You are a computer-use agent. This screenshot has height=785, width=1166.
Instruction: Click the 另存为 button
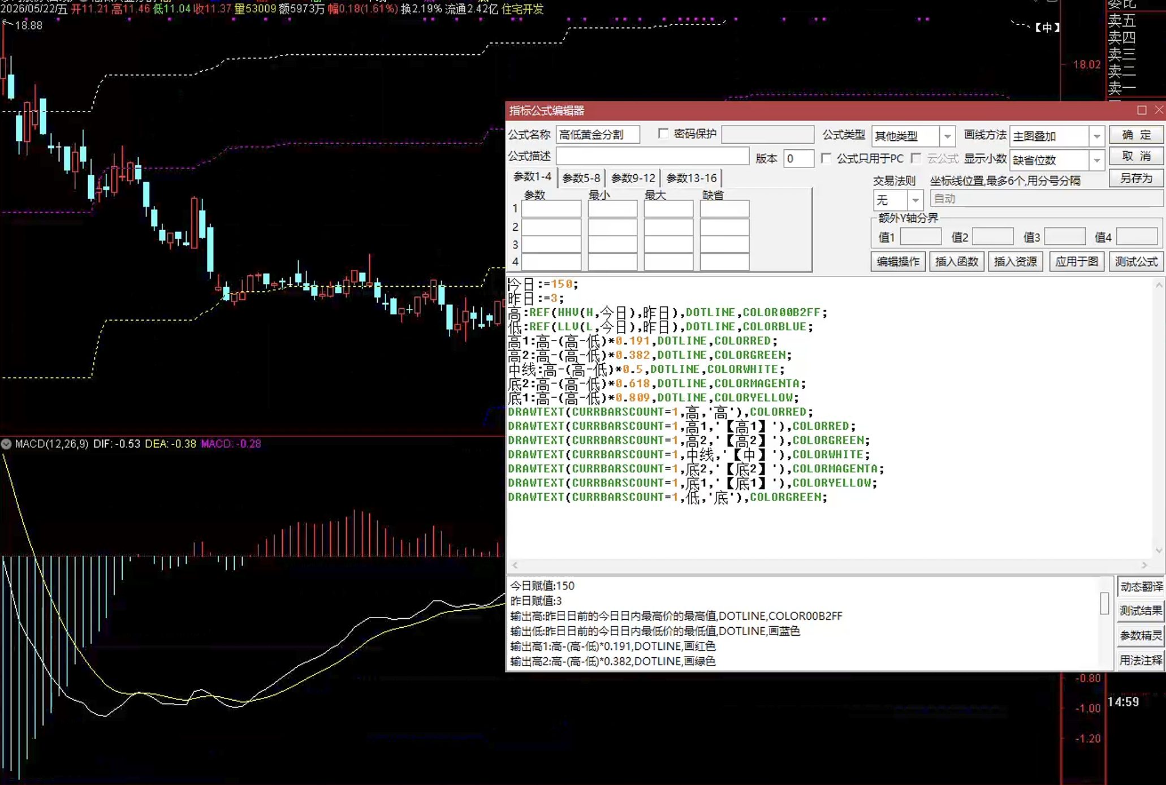coord(1137,178)
